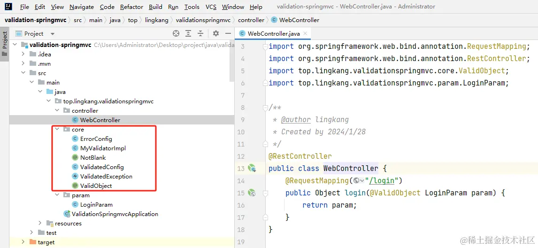Click the controller breadcrumb
This screenshot has width=538, height=248.
coord(251,20)
